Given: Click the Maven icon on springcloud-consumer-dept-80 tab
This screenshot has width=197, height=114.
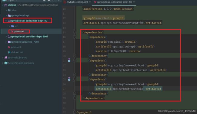Looking at the screenshot, I should (95, 2).
